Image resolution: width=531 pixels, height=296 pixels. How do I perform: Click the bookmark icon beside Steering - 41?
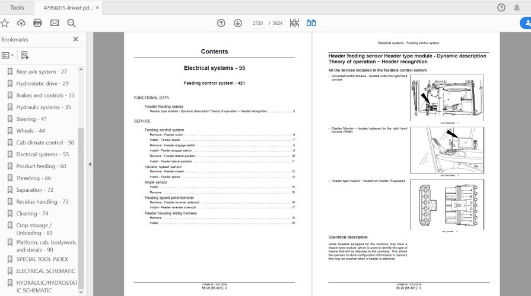(10, 119)
